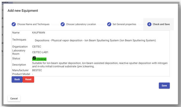Click manufacturer value BESTEC

(37, 70)
